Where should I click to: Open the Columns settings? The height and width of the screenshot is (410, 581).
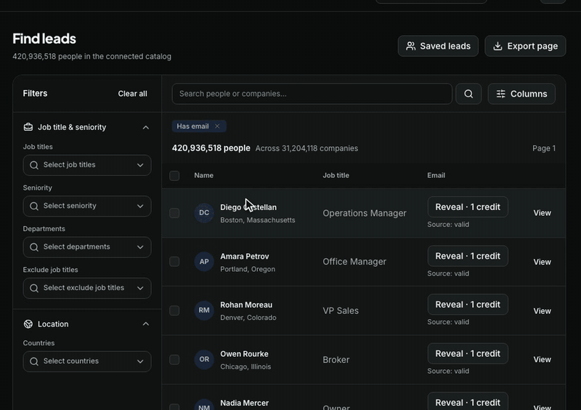click(x=521, y=94)
